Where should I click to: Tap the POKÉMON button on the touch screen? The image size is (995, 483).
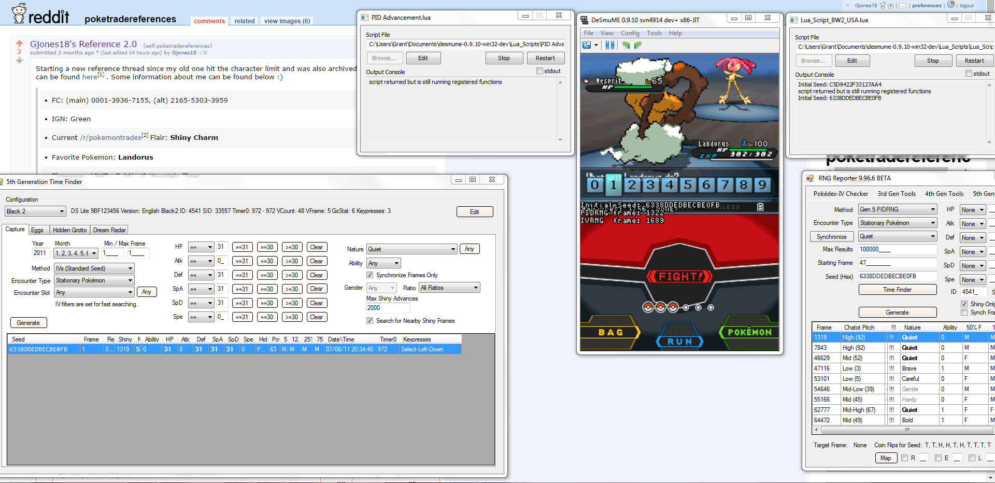(x=749, y=332)
